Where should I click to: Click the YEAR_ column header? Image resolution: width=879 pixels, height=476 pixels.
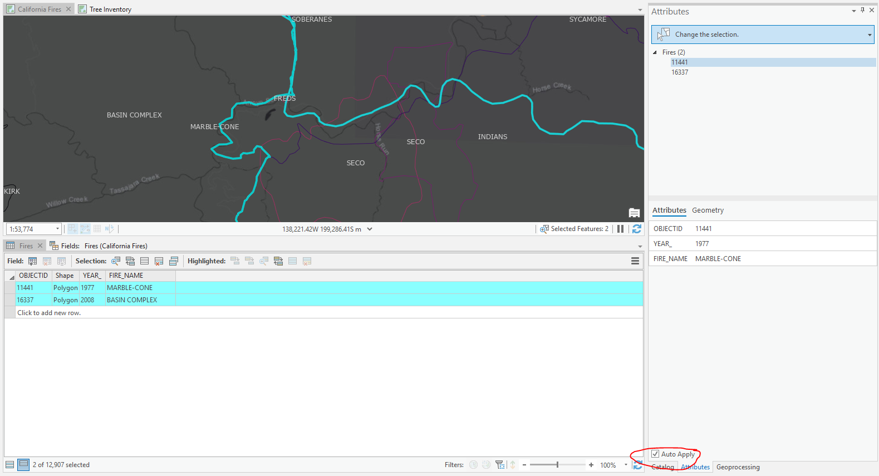pos(92,276)
